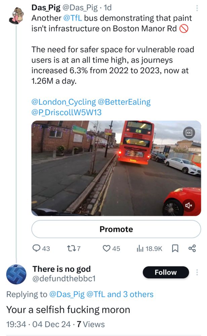Image resolution: width=207 pixels, height=336 pixels.
Task: View tweet analytics bar chart icon
Action: (x=140, y=248)
